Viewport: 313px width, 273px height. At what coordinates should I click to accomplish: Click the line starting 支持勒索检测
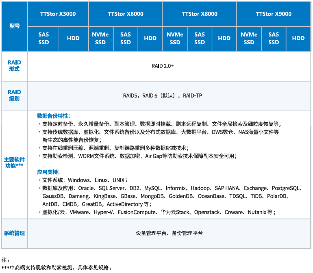[x=137, y=156]
